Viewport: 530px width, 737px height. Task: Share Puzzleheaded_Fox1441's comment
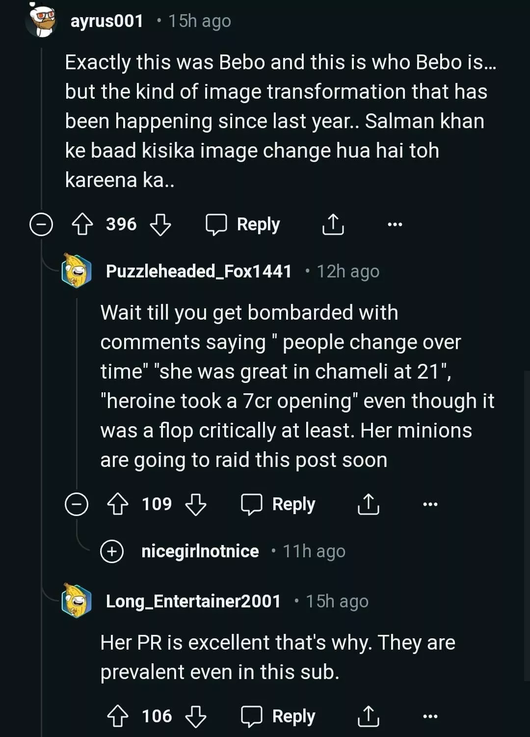368,504
